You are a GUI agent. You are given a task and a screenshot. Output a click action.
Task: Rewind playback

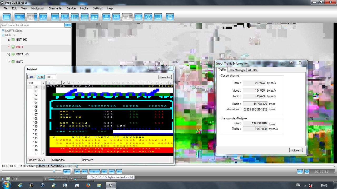[x=84, y=171]
